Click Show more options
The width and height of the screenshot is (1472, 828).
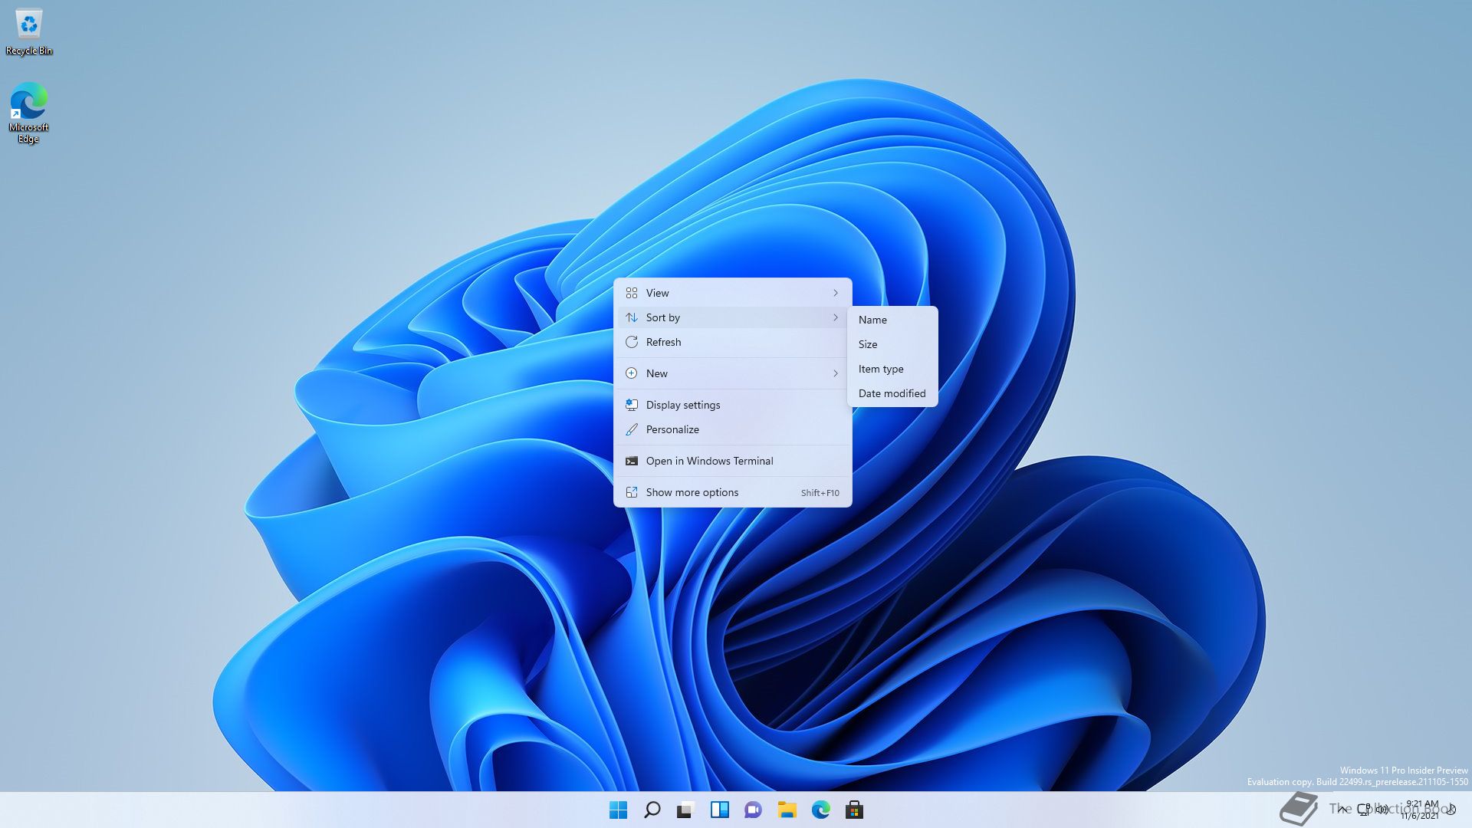[692, 492]
